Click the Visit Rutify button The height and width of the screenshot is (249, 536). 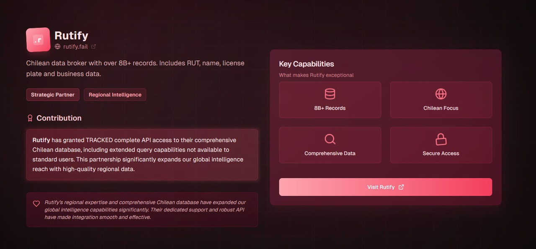[386, 187]
